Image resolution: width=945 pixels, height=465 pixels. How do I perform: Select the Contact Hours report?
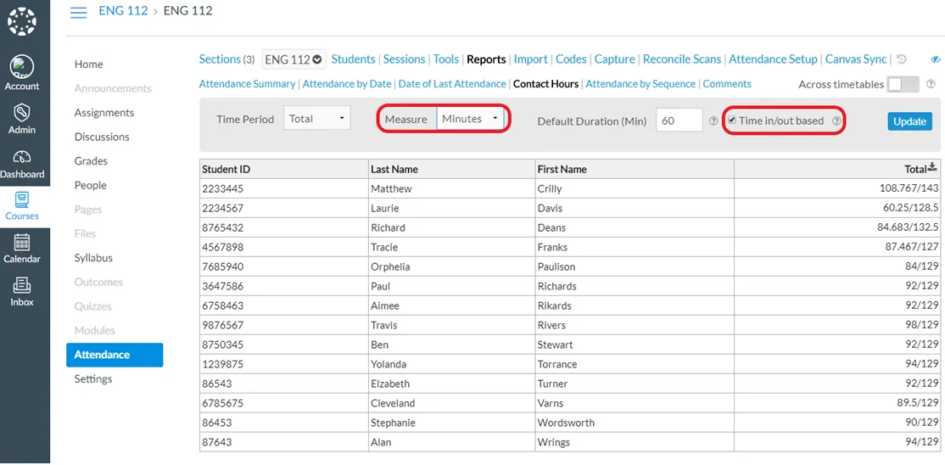click(545, 84)
